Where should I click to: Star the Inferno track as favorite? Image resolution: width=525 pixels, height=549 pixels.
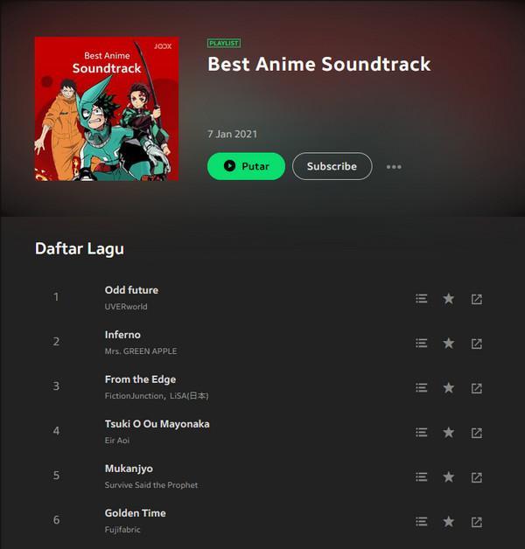click(x=449, y=343)
